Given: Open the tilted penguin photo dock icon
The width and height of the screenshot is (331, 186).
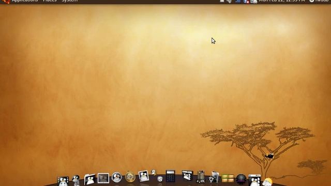Looking at the screenshot, I should 144,176.
